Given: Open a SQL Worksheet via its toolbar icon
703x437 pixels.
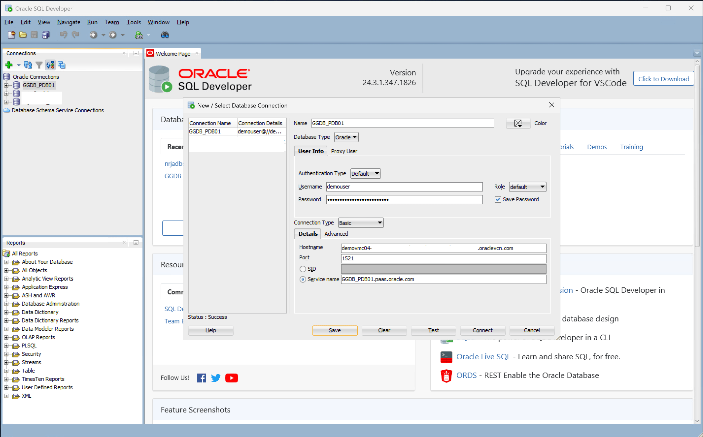Looking at the screenshot, I should [x=139, y=35].
